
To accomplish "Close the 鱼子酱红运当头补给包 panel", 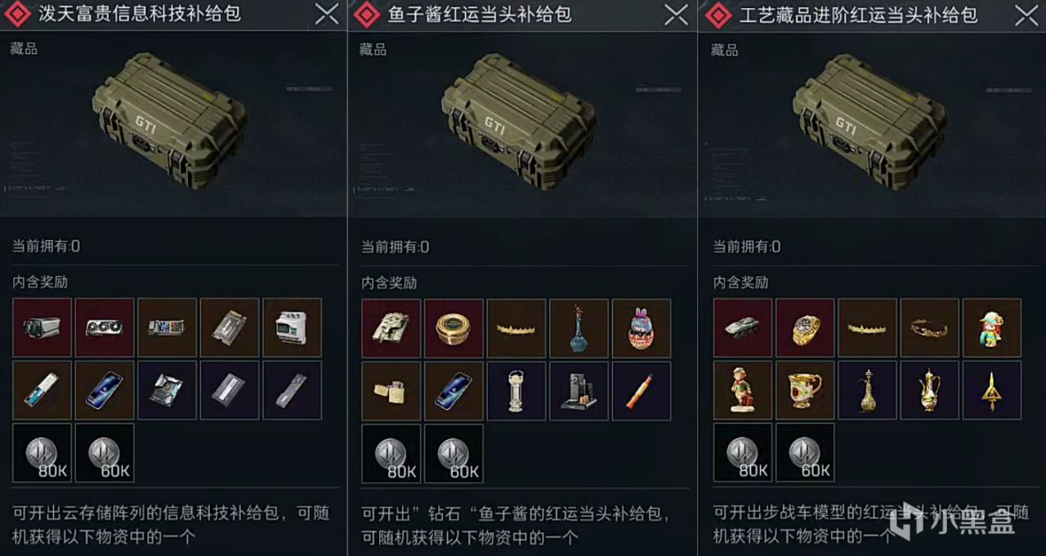I will [x=676, y=14].
